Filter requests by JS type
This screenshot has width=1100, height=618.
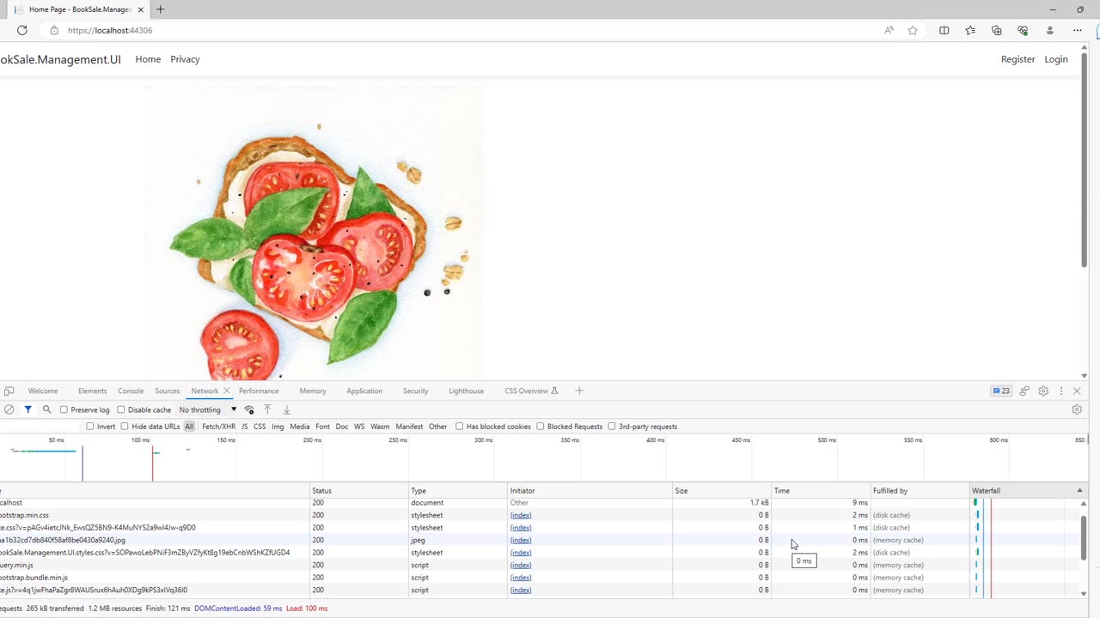click(244, 426)
